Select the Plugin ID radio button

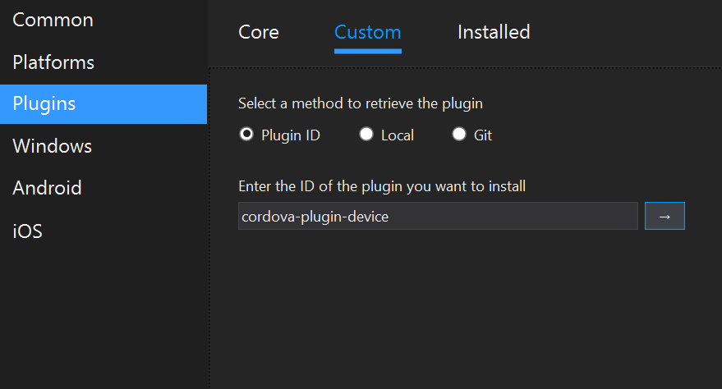(246, 135)
